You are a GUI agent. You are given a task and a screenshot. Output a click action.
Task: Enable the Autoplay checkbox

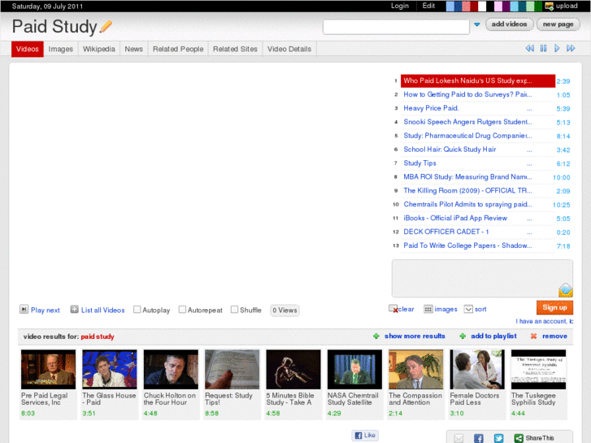[137, 310]
